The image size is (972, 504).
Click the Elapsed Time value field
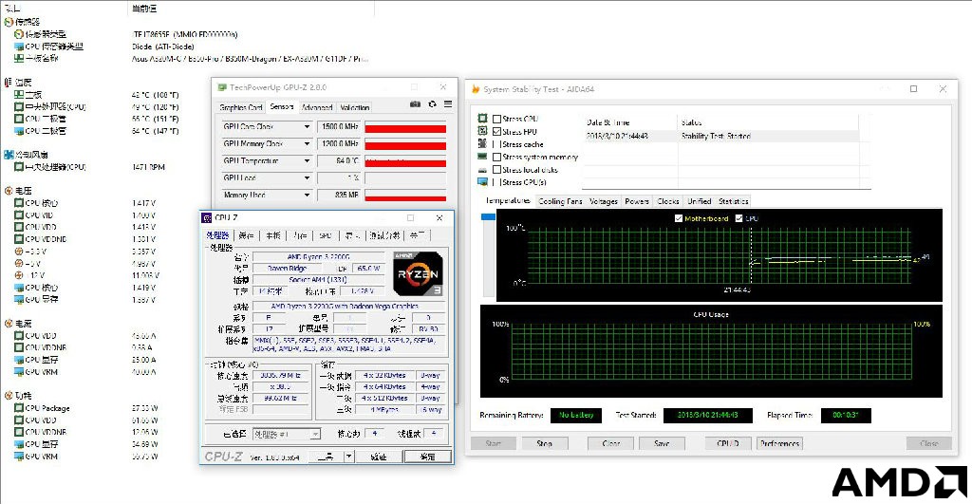846,415
